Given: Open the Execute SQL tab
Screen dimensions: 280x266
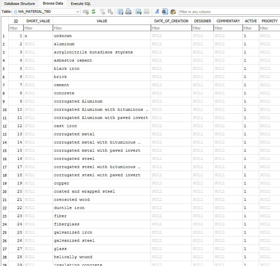Looking at the screenshot, I should pos(81,4).
